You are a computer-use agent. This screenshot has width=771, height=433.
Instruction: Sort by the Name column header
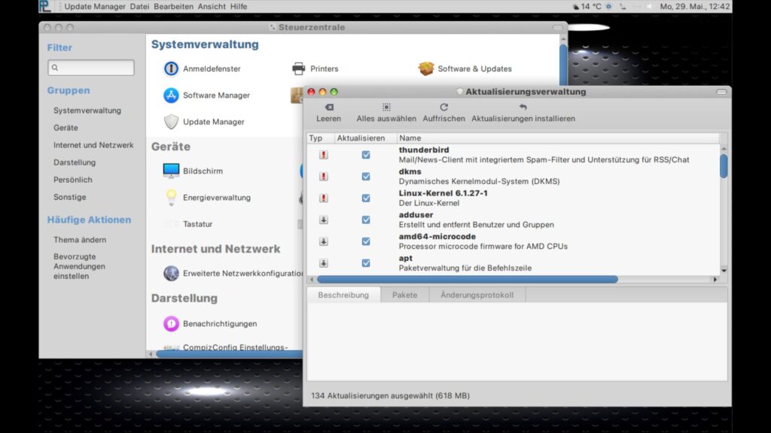click(x=558, y=138)
